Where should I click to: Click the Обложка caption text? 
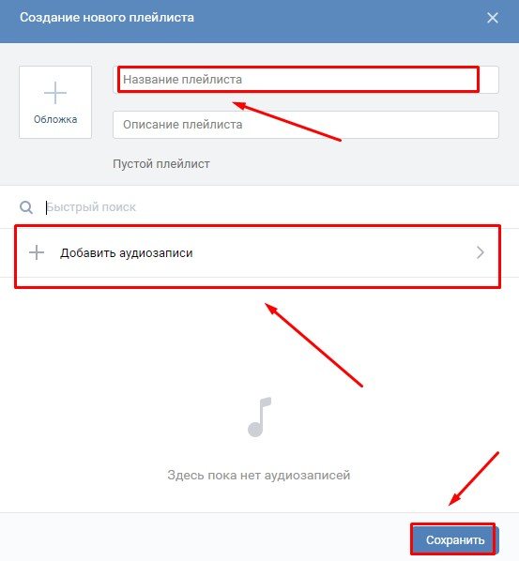click(x=55, y=119)
